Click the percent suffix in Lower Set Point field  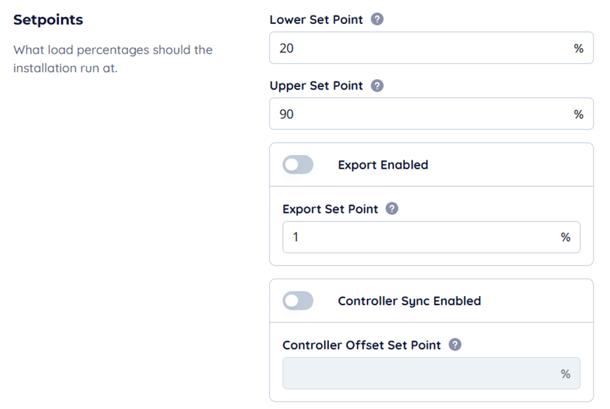click(x=579, y=49)
